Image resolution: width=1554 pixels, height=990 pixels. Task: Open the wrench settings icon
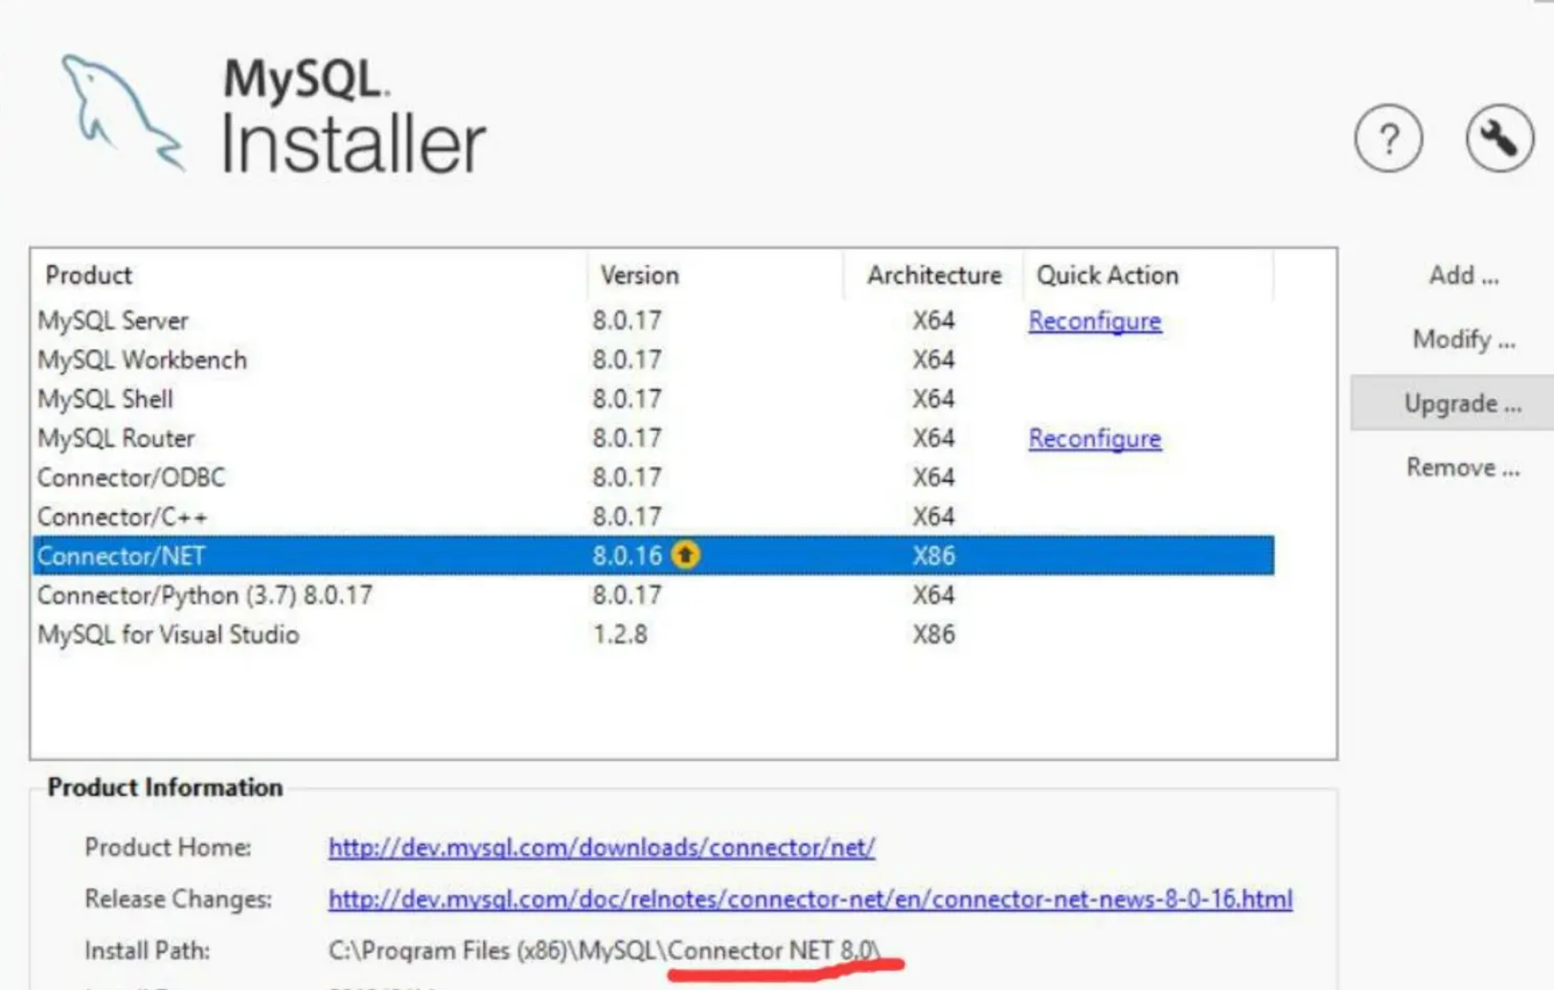(1499, 138)
